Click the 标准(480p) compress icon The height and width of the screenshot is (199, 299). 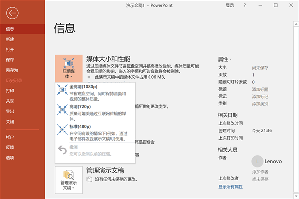pyautogui.click(x=62, y=129)
